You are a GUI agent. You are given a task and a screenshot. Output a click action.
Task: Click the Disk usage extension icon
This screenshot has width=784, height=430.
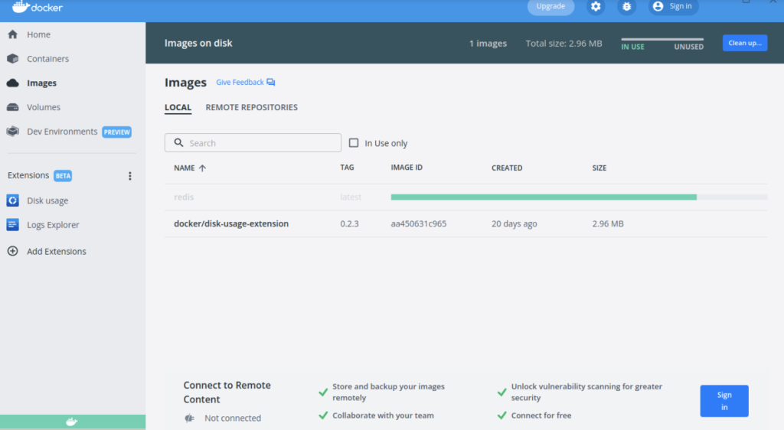click(x=12, y=200)
